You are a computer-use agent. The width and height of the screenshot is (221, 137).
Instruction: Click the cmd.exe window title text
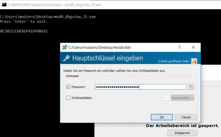tap(55, 5)
